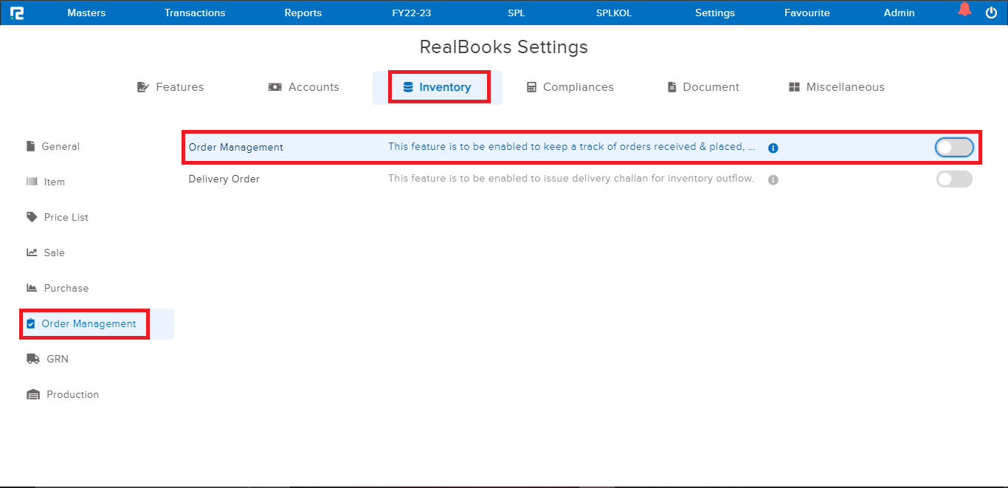The image size is (1008, 488).
Task: Enable the Order Management toggle
Action: pyautogui.click(x=953, y=147)
